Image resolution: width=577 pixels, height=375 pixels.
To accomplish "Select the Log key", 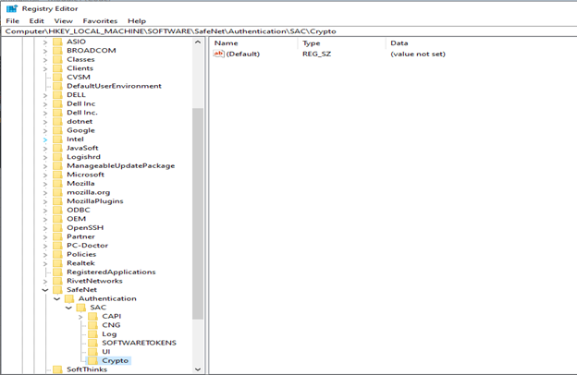I will point(109,333).
